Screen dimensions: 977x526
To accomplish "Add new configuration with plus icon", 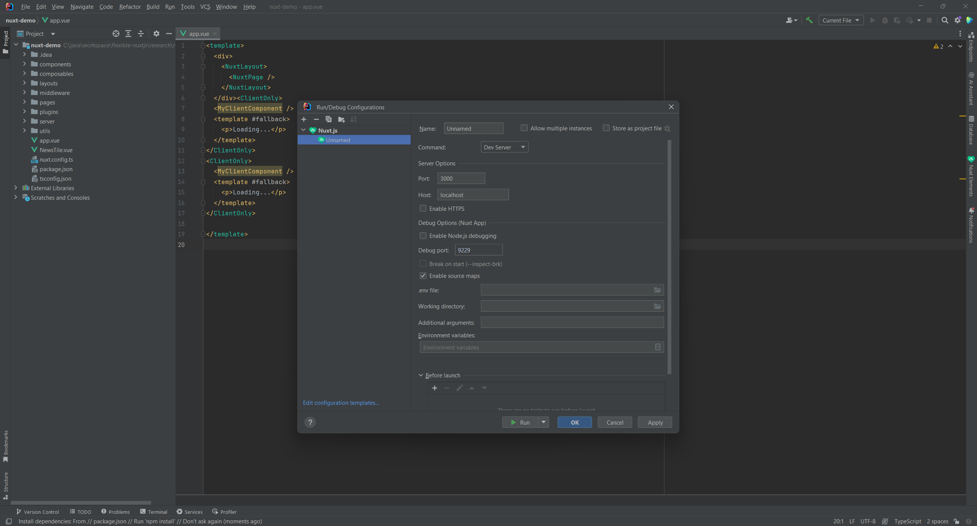I will coord(304,119).
